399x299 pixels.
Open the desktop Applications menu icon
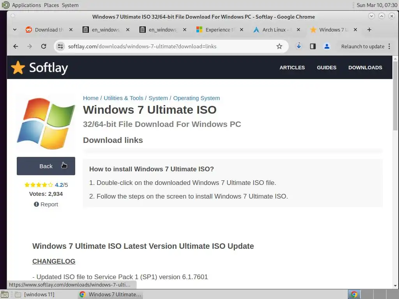coord(5,5)
